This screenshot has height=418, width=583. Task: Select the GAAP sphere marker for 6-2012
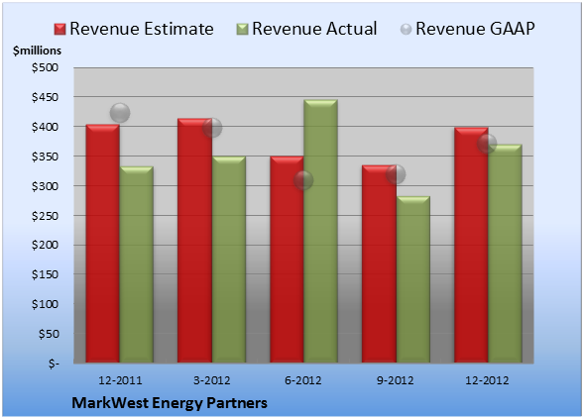click(303, 180)
